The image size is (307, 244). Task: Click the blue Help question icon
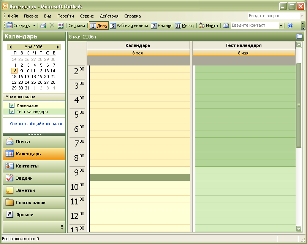(290, 26)
